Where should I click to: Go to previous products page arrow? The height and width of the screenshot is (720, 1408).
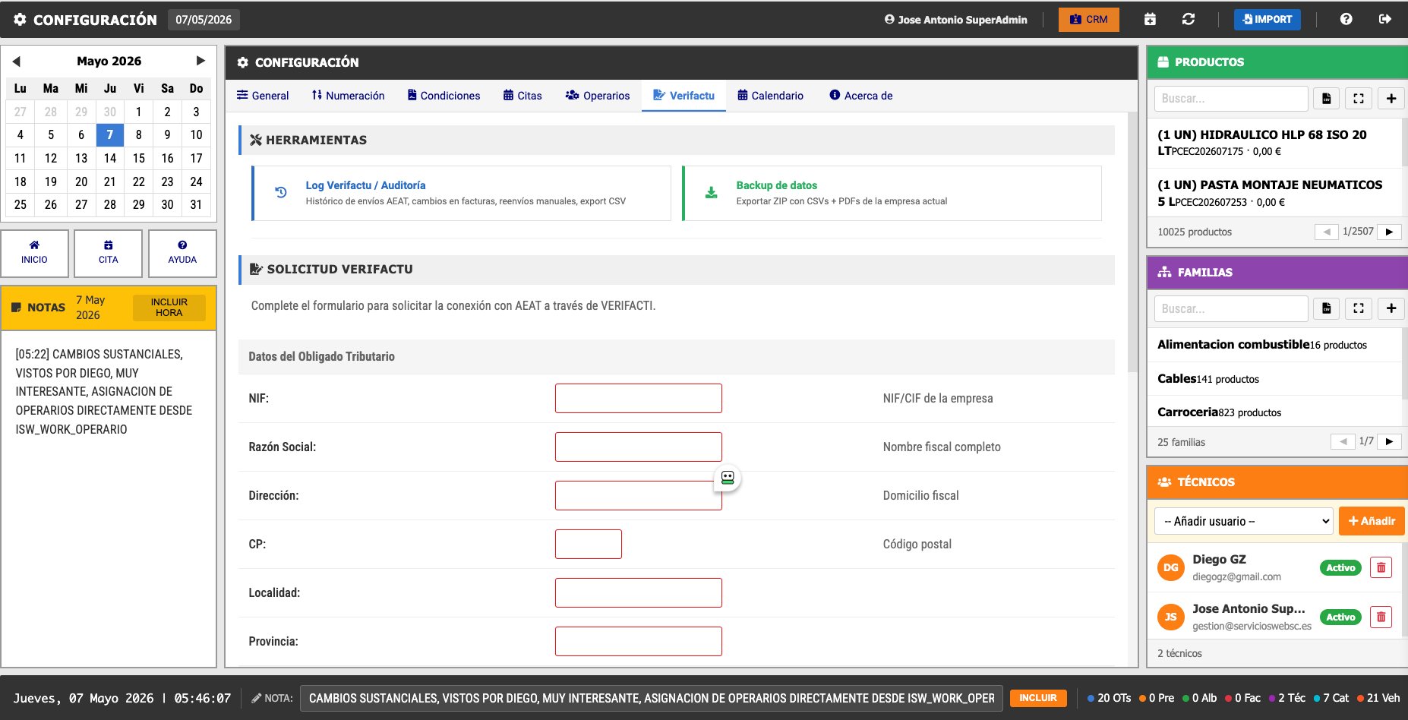(x=1327, y=232)
